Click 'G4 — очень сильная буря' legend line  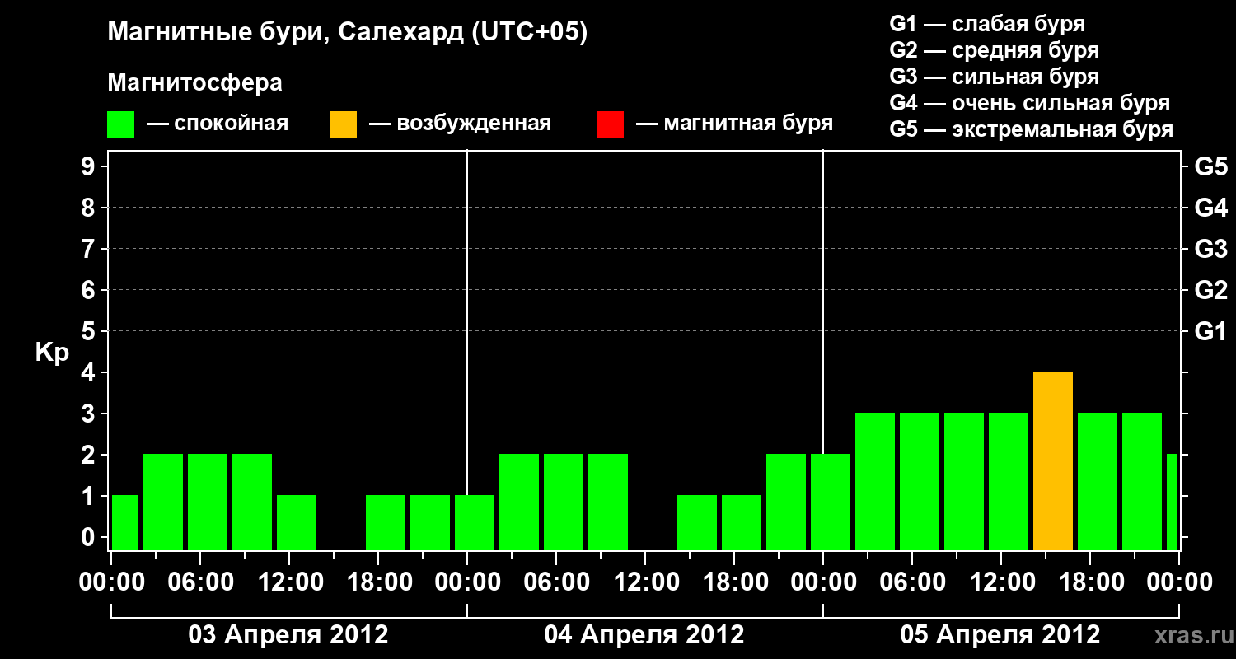click(x=1029, y=103)
